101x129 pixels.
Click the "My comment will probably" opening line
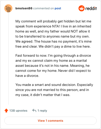pyautogui.click(x=53, y=21)
